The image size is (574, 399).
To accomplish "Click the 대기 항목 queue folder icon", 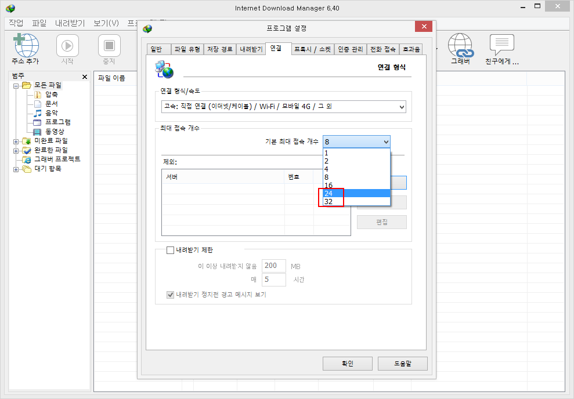I will pos(26,169).
